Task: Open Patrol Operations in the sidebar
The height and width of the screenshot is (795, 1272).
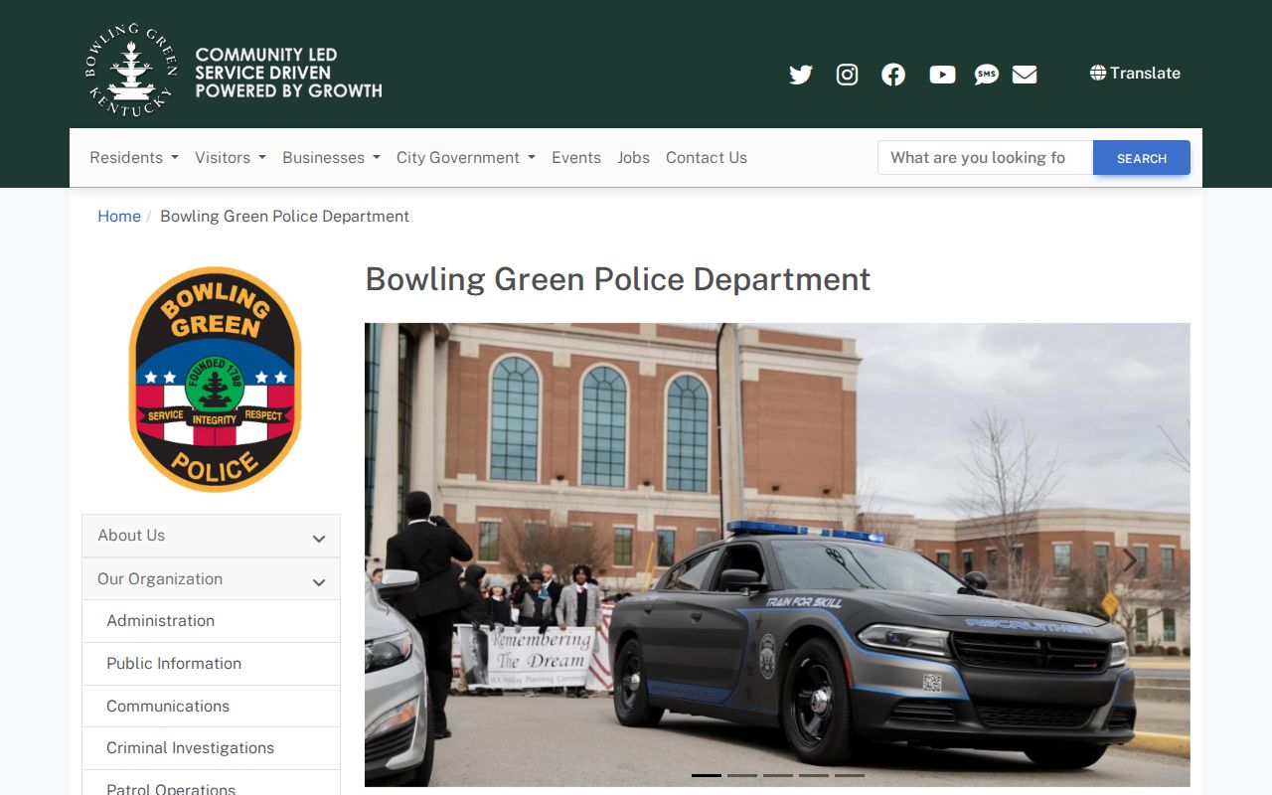Action: click(x=211, y=785)
